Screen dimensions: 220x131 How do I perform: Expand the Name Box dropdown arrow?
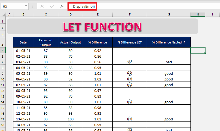pos(26,6)
